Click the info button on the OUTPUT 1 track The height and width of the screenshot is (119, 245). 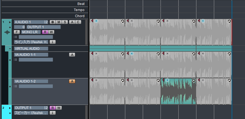52,113
